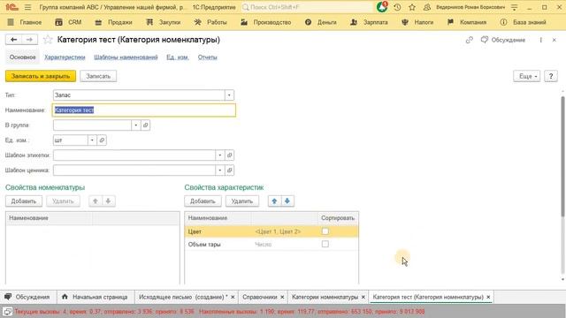Move nomenclature property up
566x318 pixels.
[x=96, y=201]
